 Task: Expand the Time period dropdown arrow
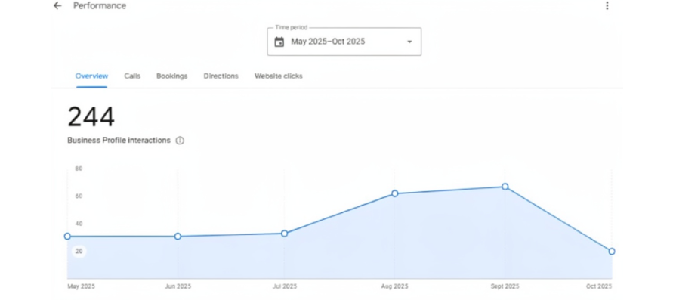409,42
